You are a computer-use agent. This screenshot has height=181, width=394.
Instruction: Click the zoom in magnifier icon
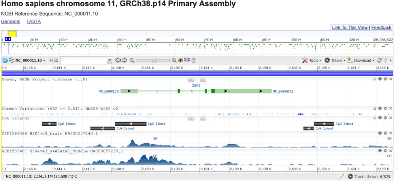pyautogui.click(x=174, y=60)
